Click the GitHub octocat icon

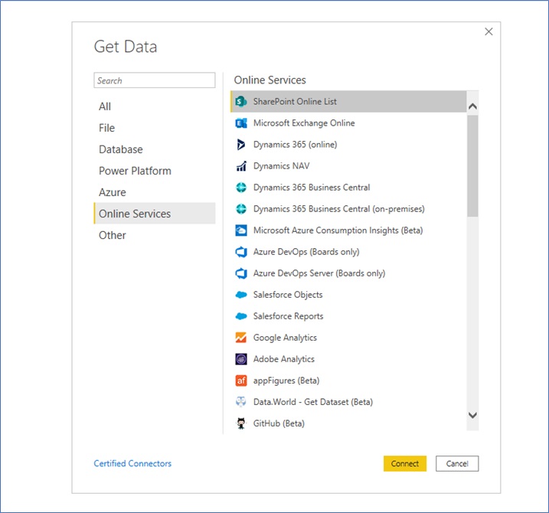[x=241, y=423]
